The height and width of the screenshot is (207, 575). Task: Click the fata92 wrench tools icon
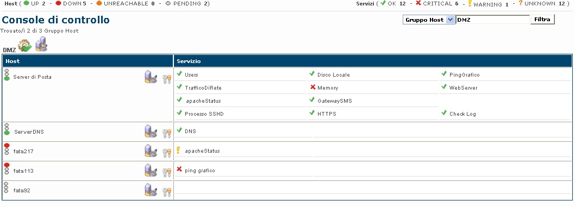tap(167, 192)
